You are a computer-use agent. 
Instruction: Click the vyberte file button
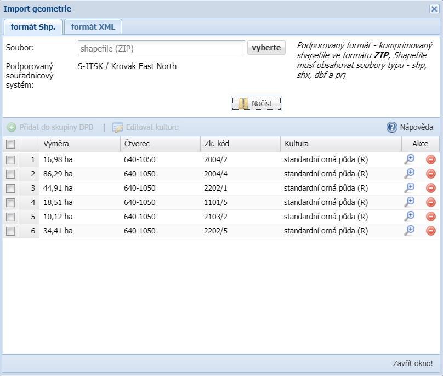tap(266, 48)
